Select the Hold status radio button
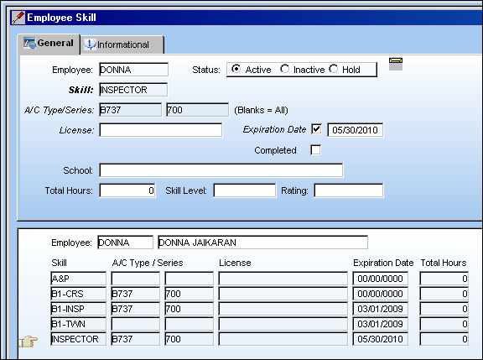 coord(333,69)
